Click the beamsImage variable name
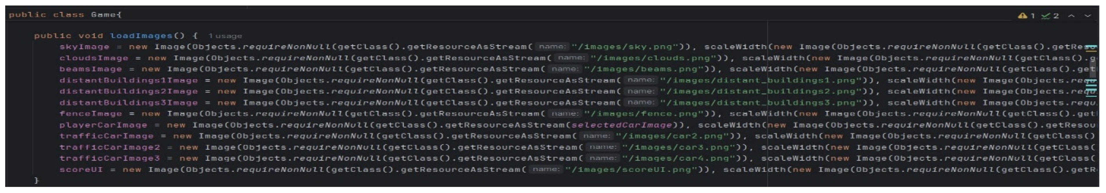The height and width of the screenshot is (193, 1106). (x=90, y=69)
